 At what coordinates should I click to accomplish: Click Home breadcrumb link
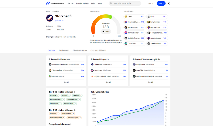pos(48,12)
